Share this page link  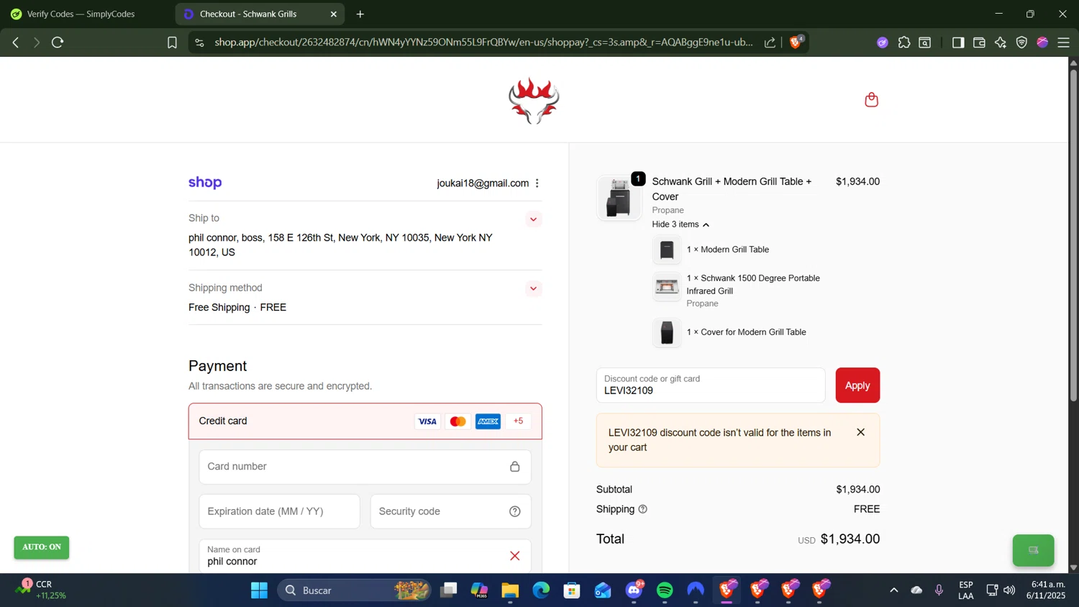[770, 42]
